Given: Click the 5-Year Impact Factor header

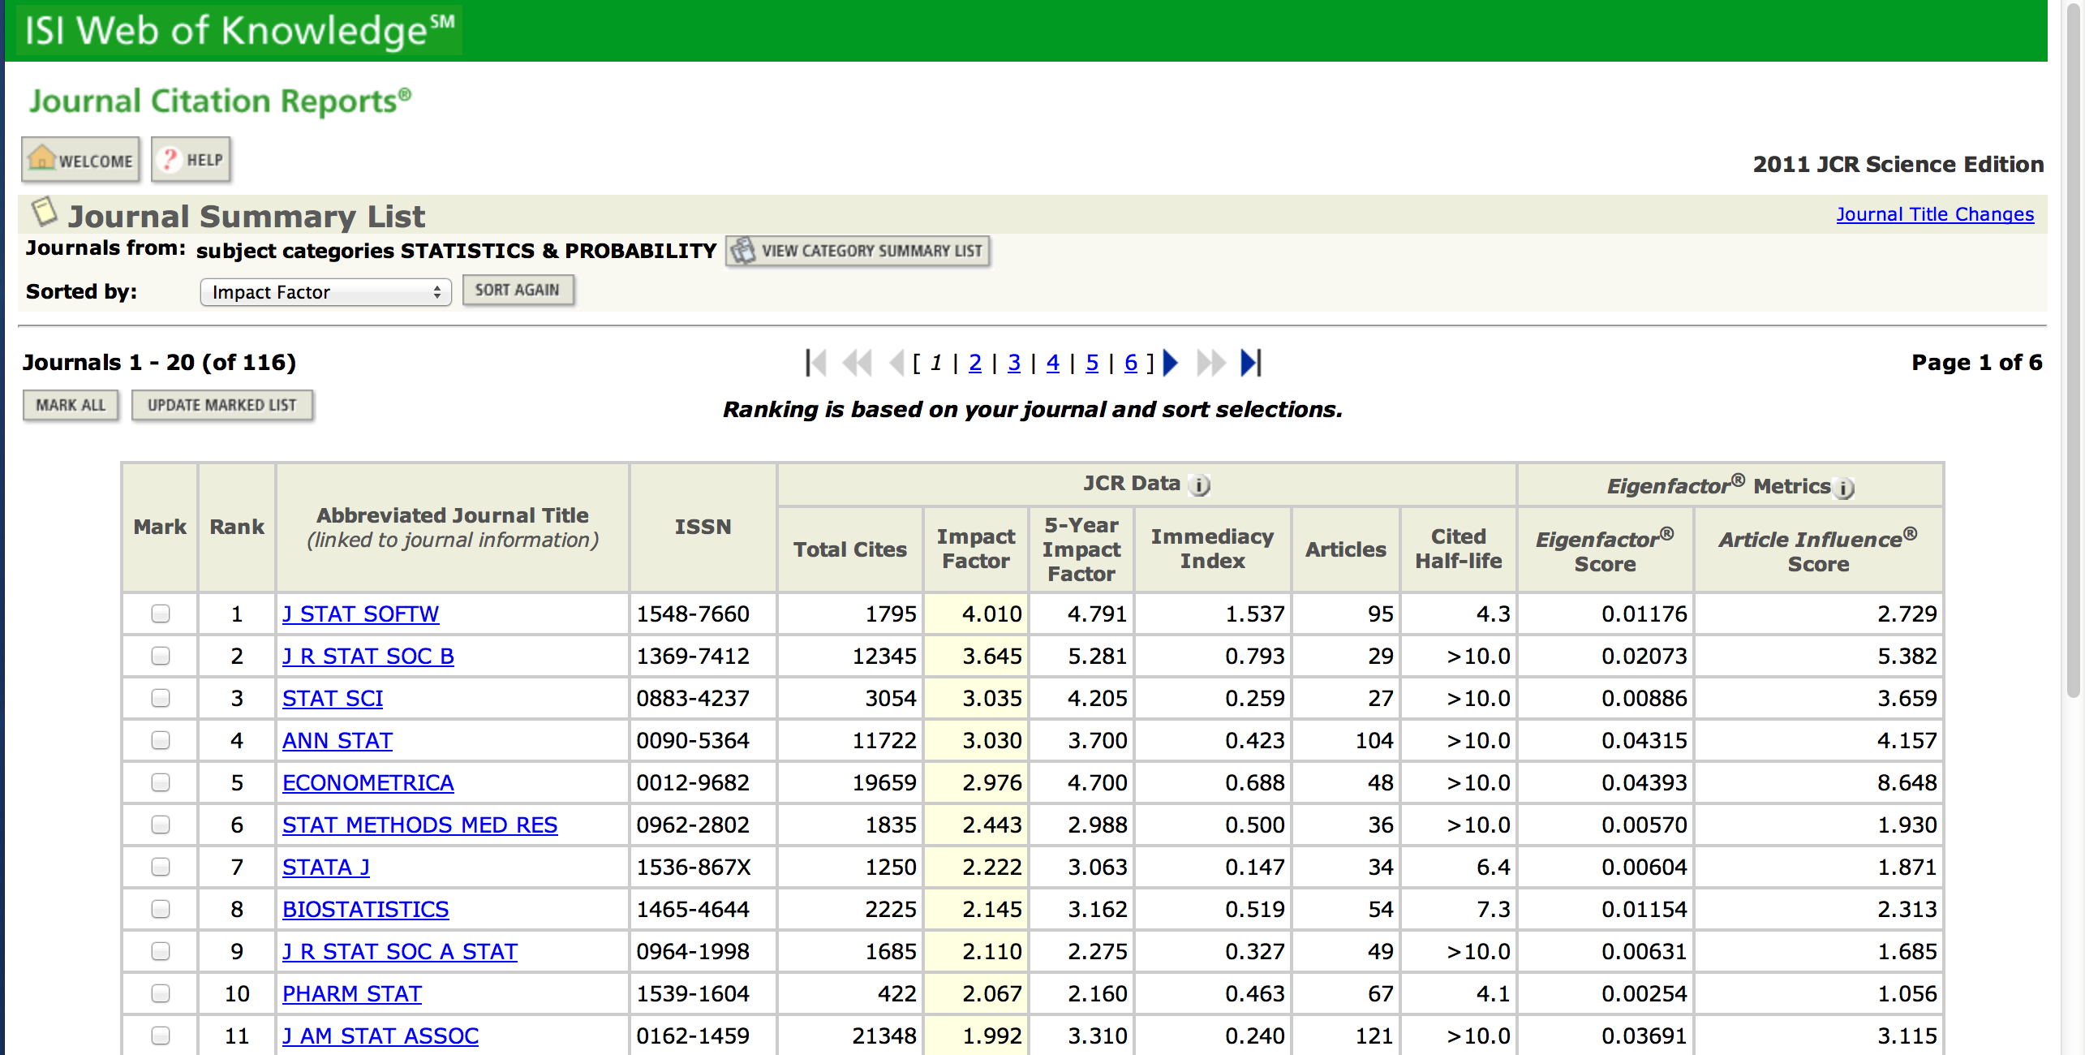Looking at the screenshot, I should point(1081,549).
